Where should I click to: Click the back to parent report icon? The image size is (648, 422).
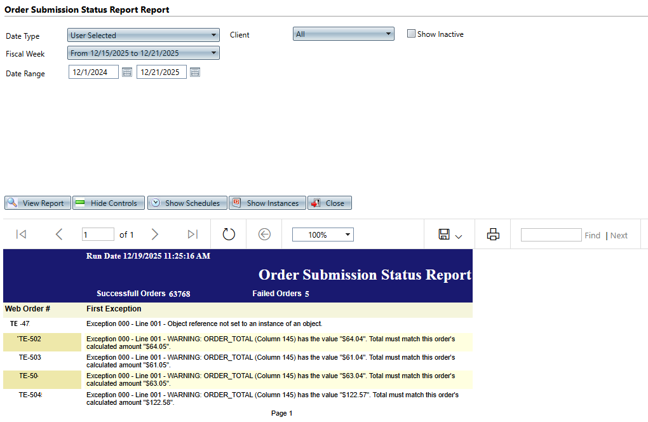coord(264,235)
